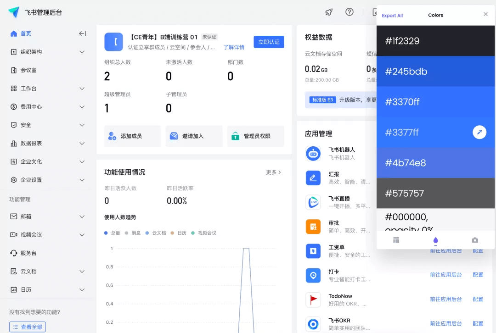Click the 汇报 app icon
The width and height of the screenshot is (496, 333).
tap(313, 178)
